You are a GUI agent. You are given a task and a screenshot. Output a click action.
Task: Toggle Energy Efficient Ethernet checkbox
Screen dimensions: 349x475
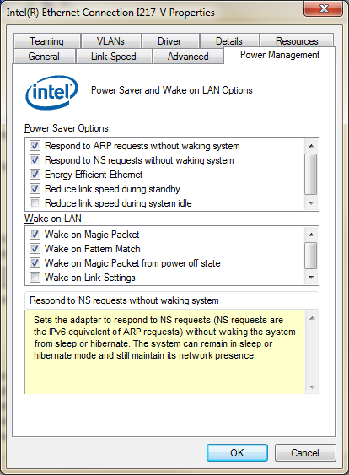(x=35, y=175)
